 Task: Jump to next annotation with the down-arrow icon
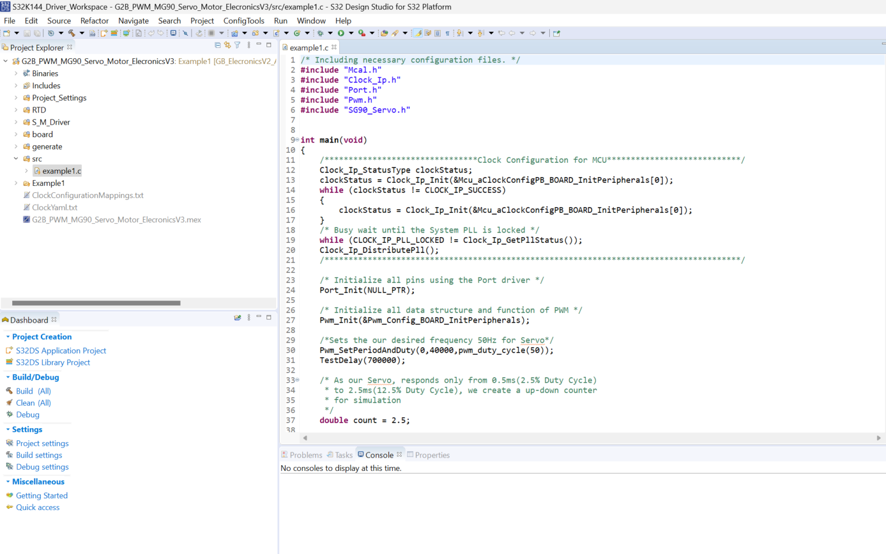[x=459, y=33]
